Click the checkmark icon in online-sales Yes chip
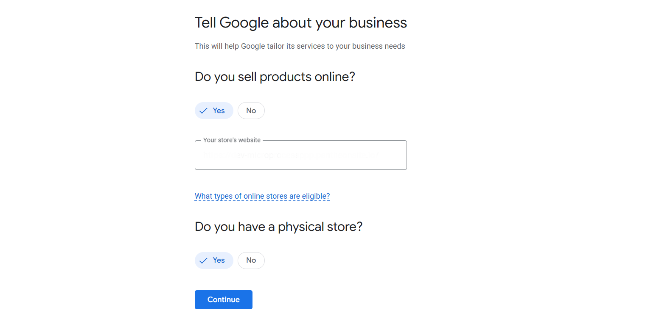648x319 pixels. pyautogui.click(x=204, y=111)
